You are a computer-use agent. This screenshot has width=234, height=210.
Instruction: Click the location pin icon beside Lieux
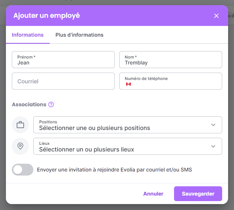[20, 146]
